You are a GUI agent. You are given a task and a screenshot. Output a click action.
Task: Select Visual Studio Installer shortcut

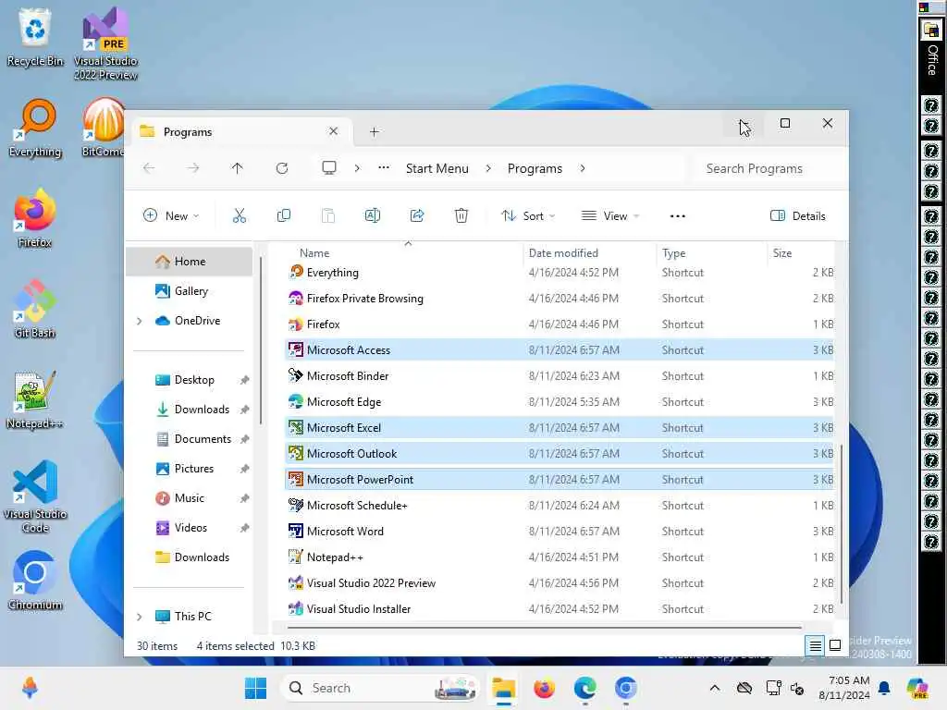point(560,609)
